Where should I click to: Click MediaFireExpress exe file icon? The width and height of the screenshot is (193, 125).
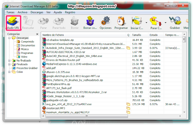pyautogui.click(x=44, y=64)
